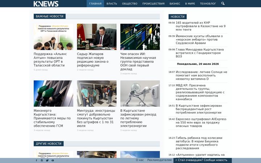The image size is (261, 163).
Task: Open headline Минтруда: иностранцы смогут добровольно покинуть
Action: [96, 118]
